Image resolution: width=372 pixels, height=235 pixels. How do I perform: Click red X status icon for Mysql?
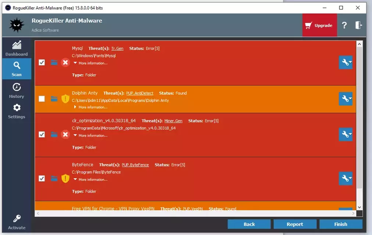(65, 62)
